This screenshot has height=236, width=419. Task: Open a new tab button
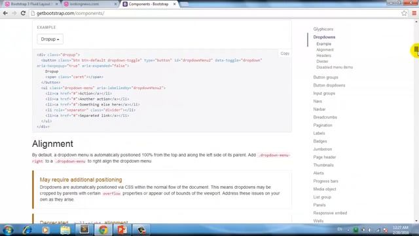185,4
